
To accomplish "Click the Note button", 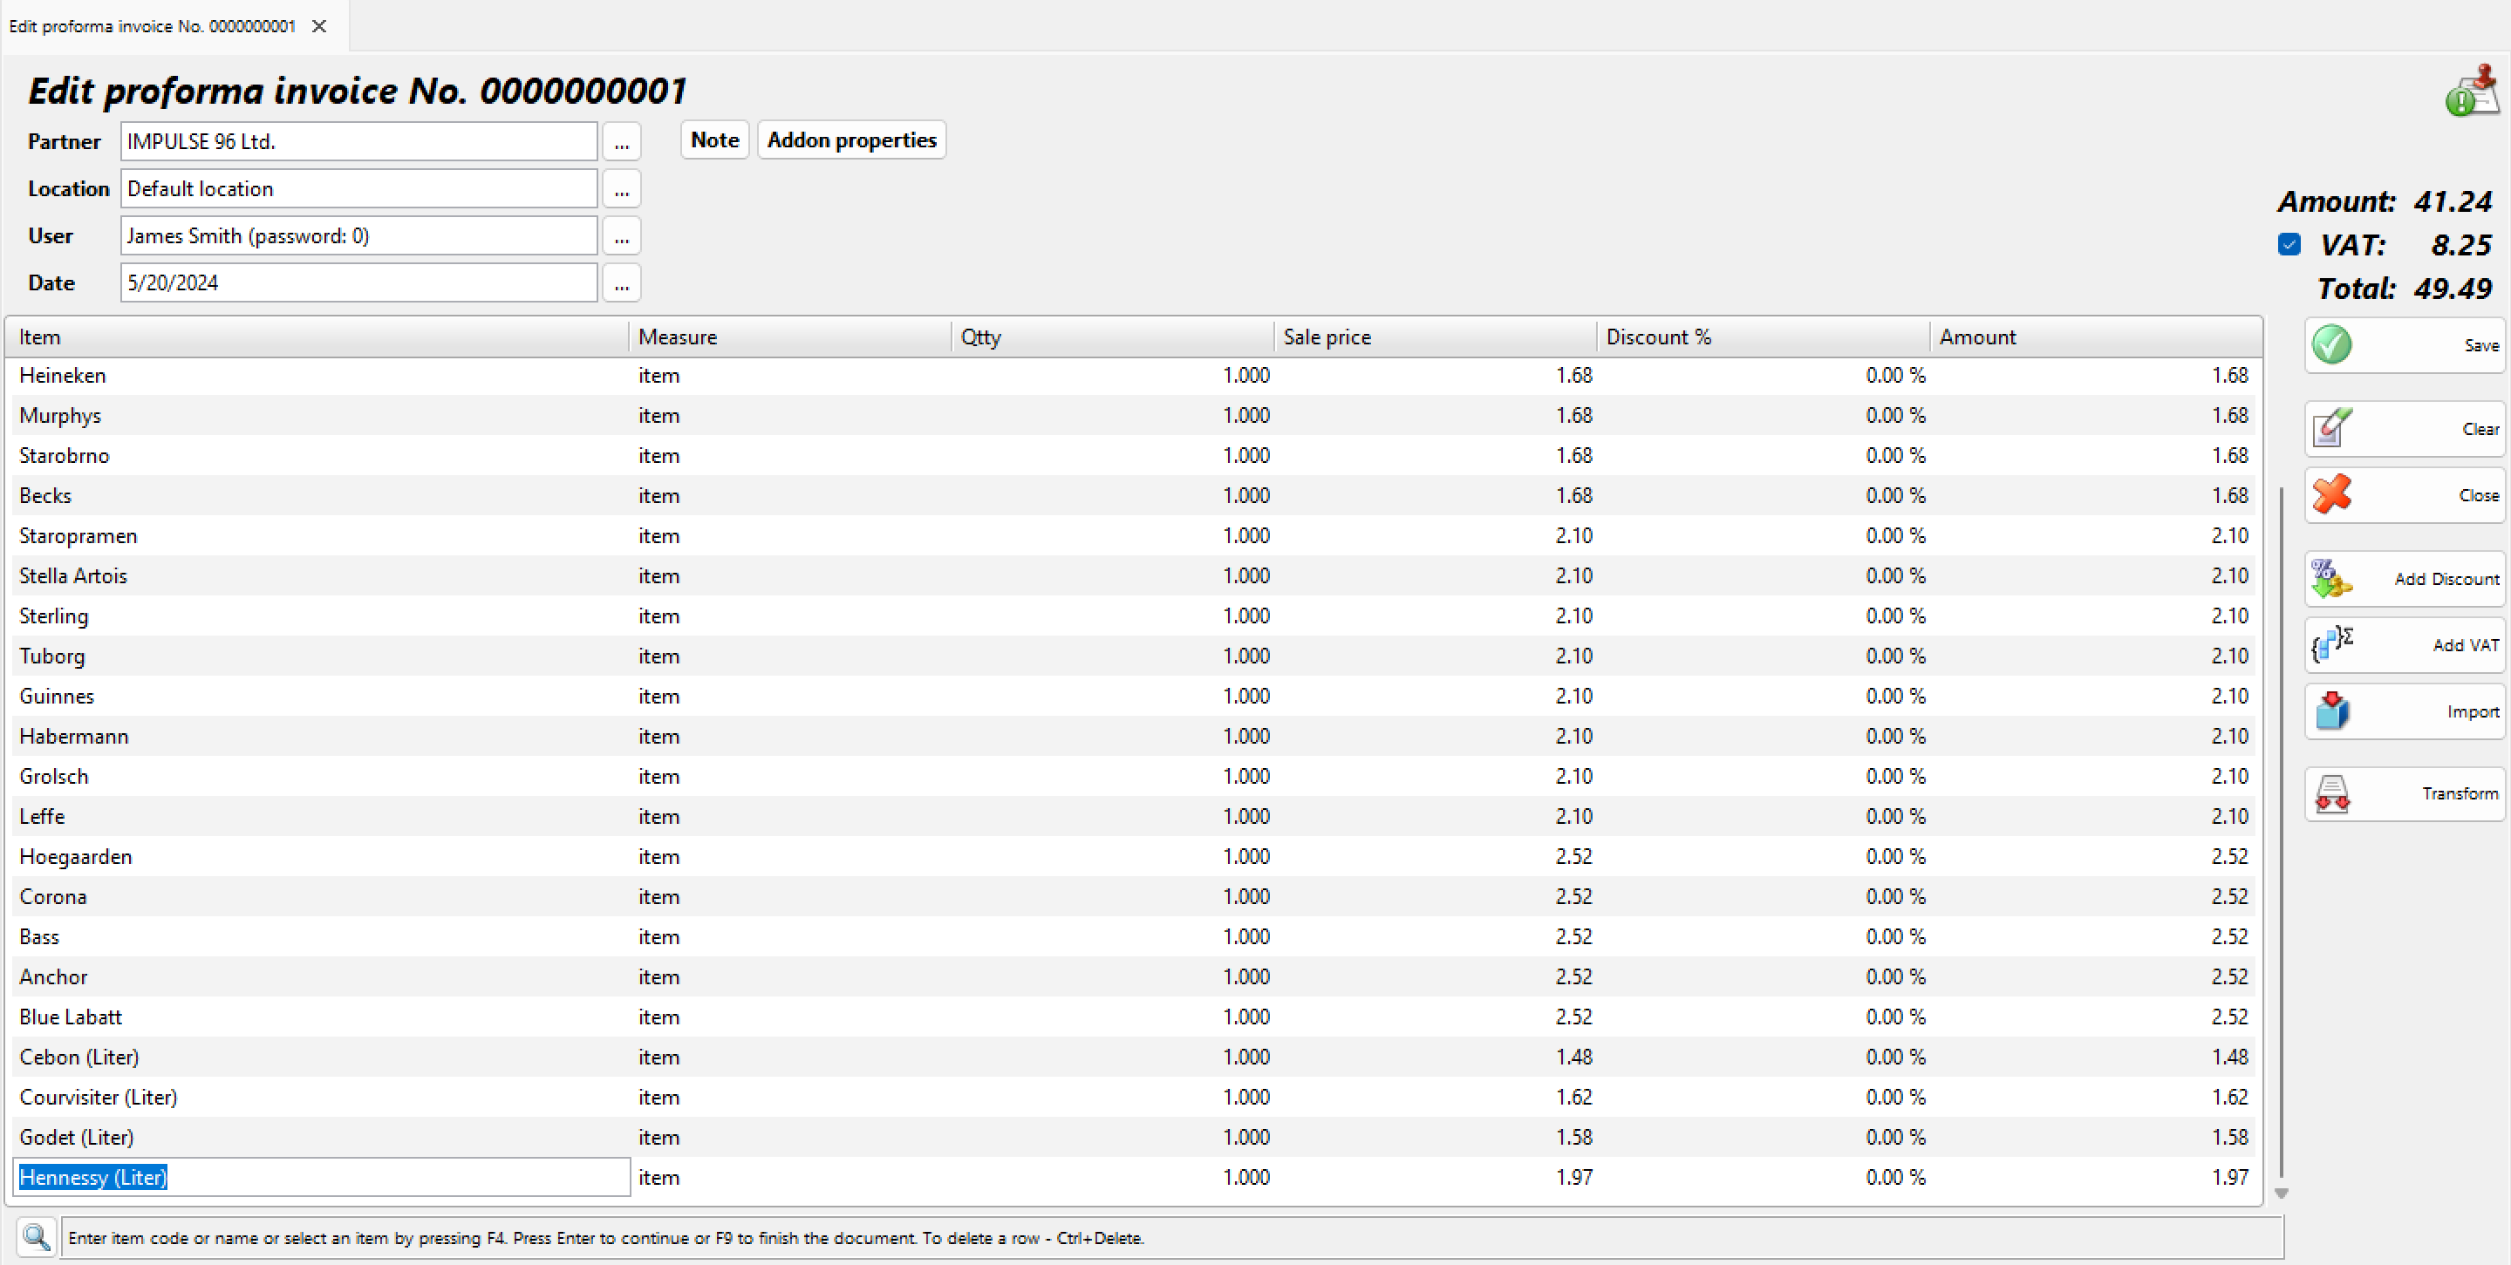I will click(x=714, y=140).
